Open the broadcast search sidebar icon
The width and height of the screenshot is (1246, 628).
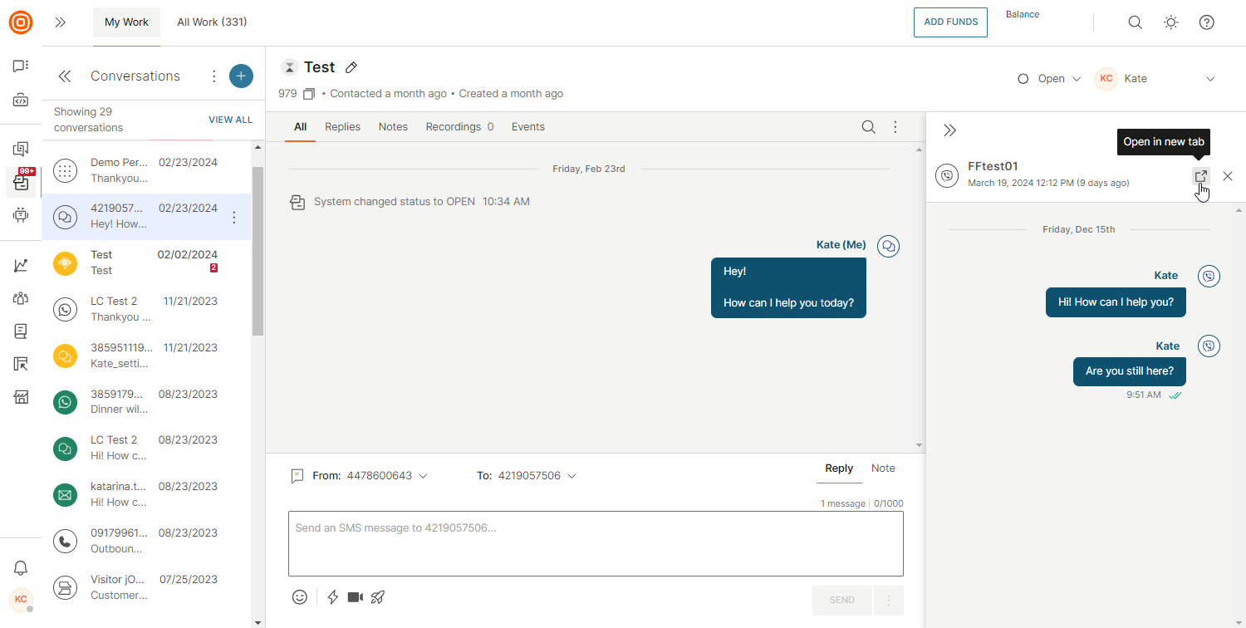(x=21, y=150)
